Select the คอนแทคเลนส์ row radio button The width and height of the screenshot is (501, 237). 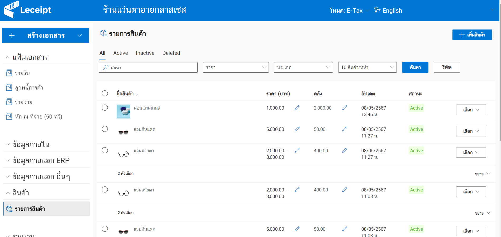[x=105, y=108]
